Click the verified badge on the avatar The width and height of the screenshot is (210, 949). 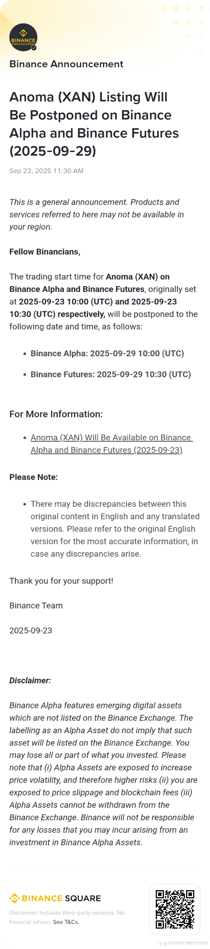point(34,48)
